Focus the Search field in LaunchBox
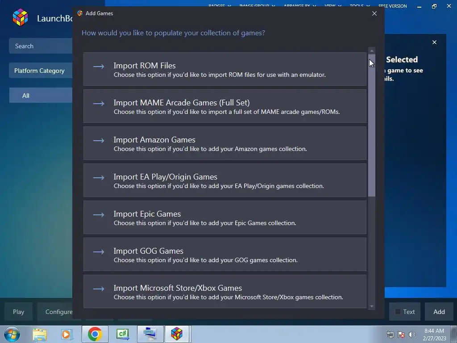This screenshot has width=457, height=343. (41, 46)
